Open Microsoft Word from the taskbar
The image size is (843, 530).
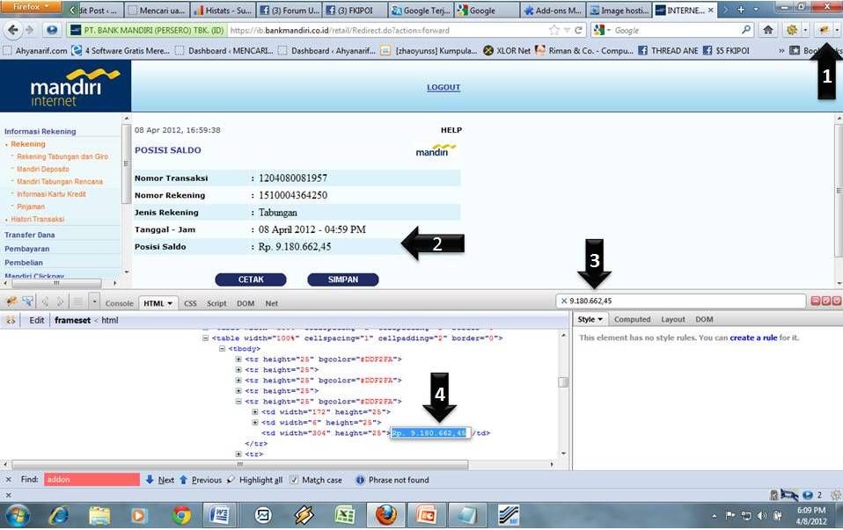click(220, 516)
